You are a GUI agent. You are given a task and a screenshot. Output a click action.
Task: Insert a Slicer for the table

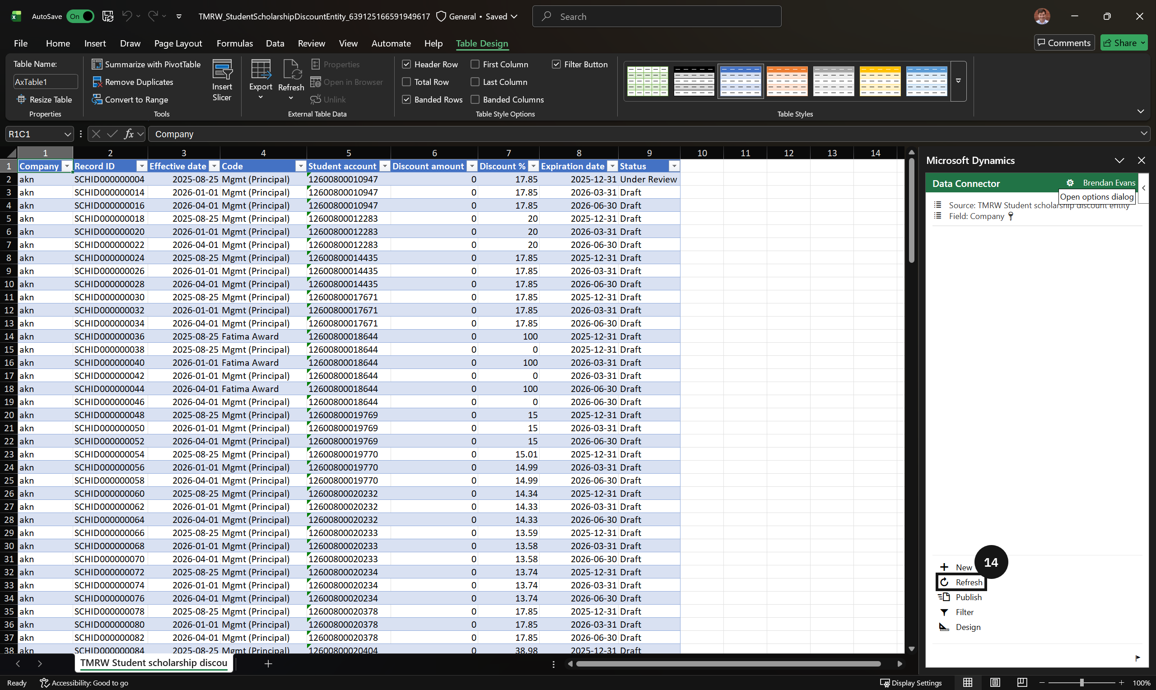(x=222, y=80)
